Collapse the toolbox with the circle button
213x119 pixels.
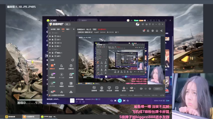[73, 60]
